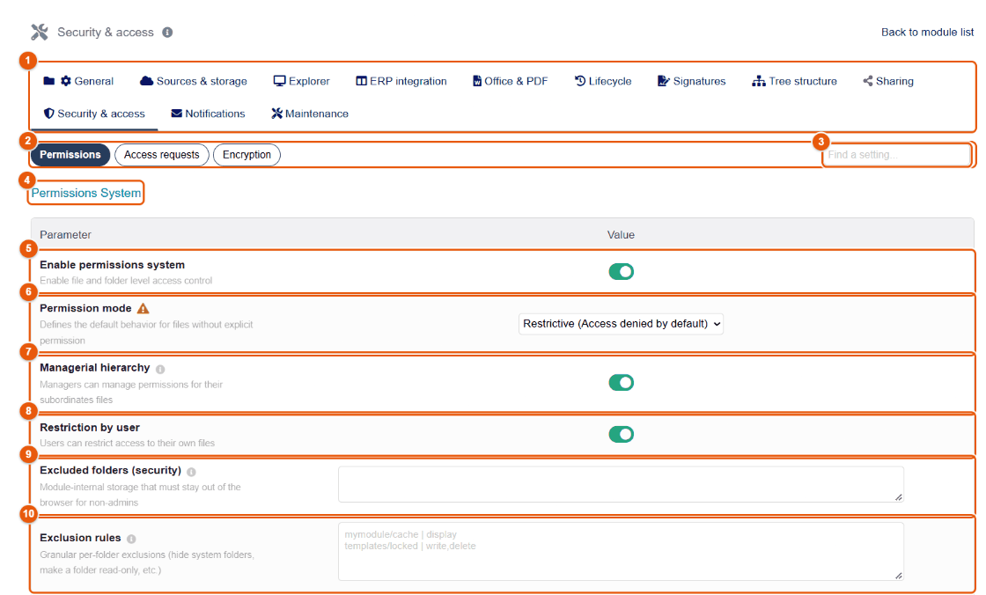The image size is (986, 595).
Task: Click the document icon of Office & PDF
Action: pyautogui.click(x=477, y=81)
